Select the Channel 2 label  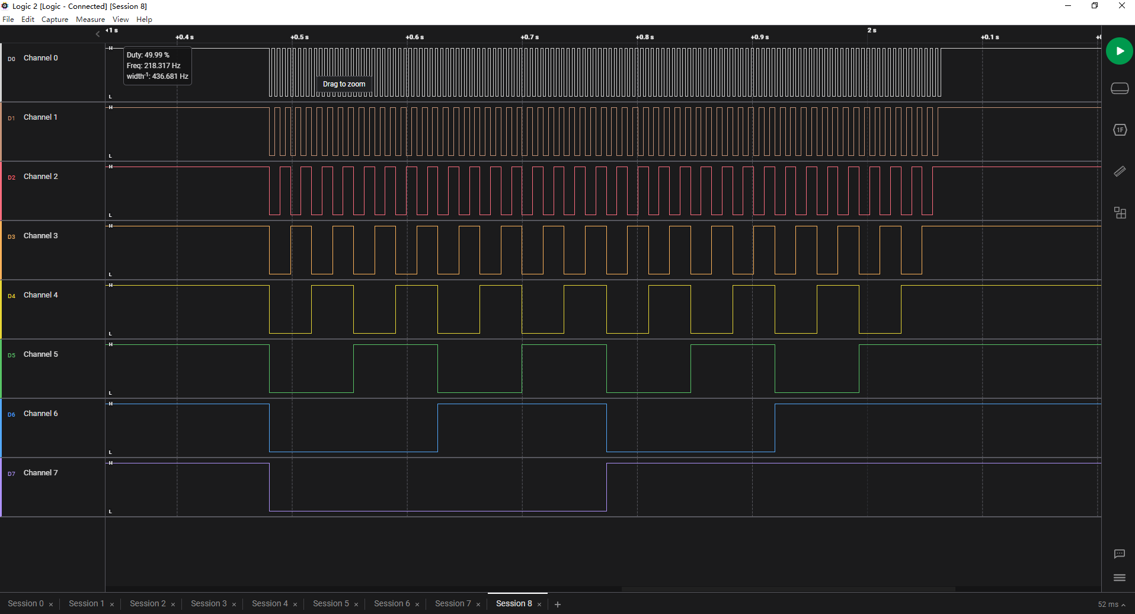pyautogui.click(x=41, y=177)
